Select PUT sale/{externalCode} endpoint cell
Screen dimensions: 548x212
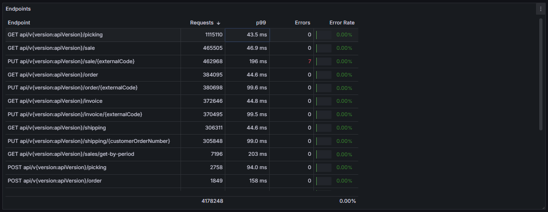93,61
